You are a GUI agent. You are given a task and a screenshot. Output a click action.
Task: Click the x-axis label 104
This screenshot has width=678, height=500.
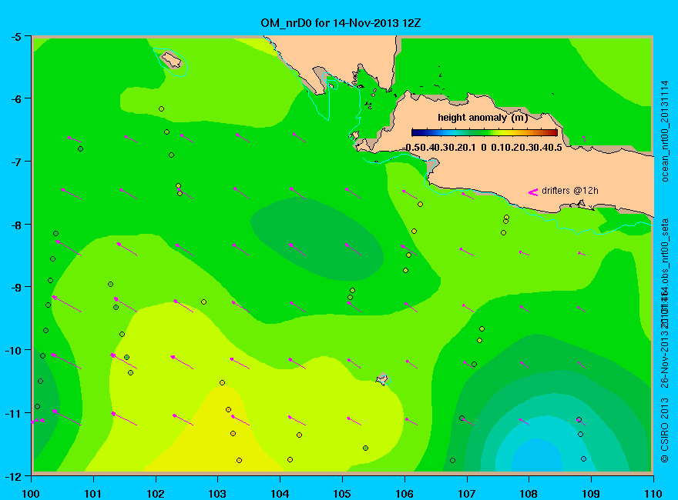coord(280,494)
